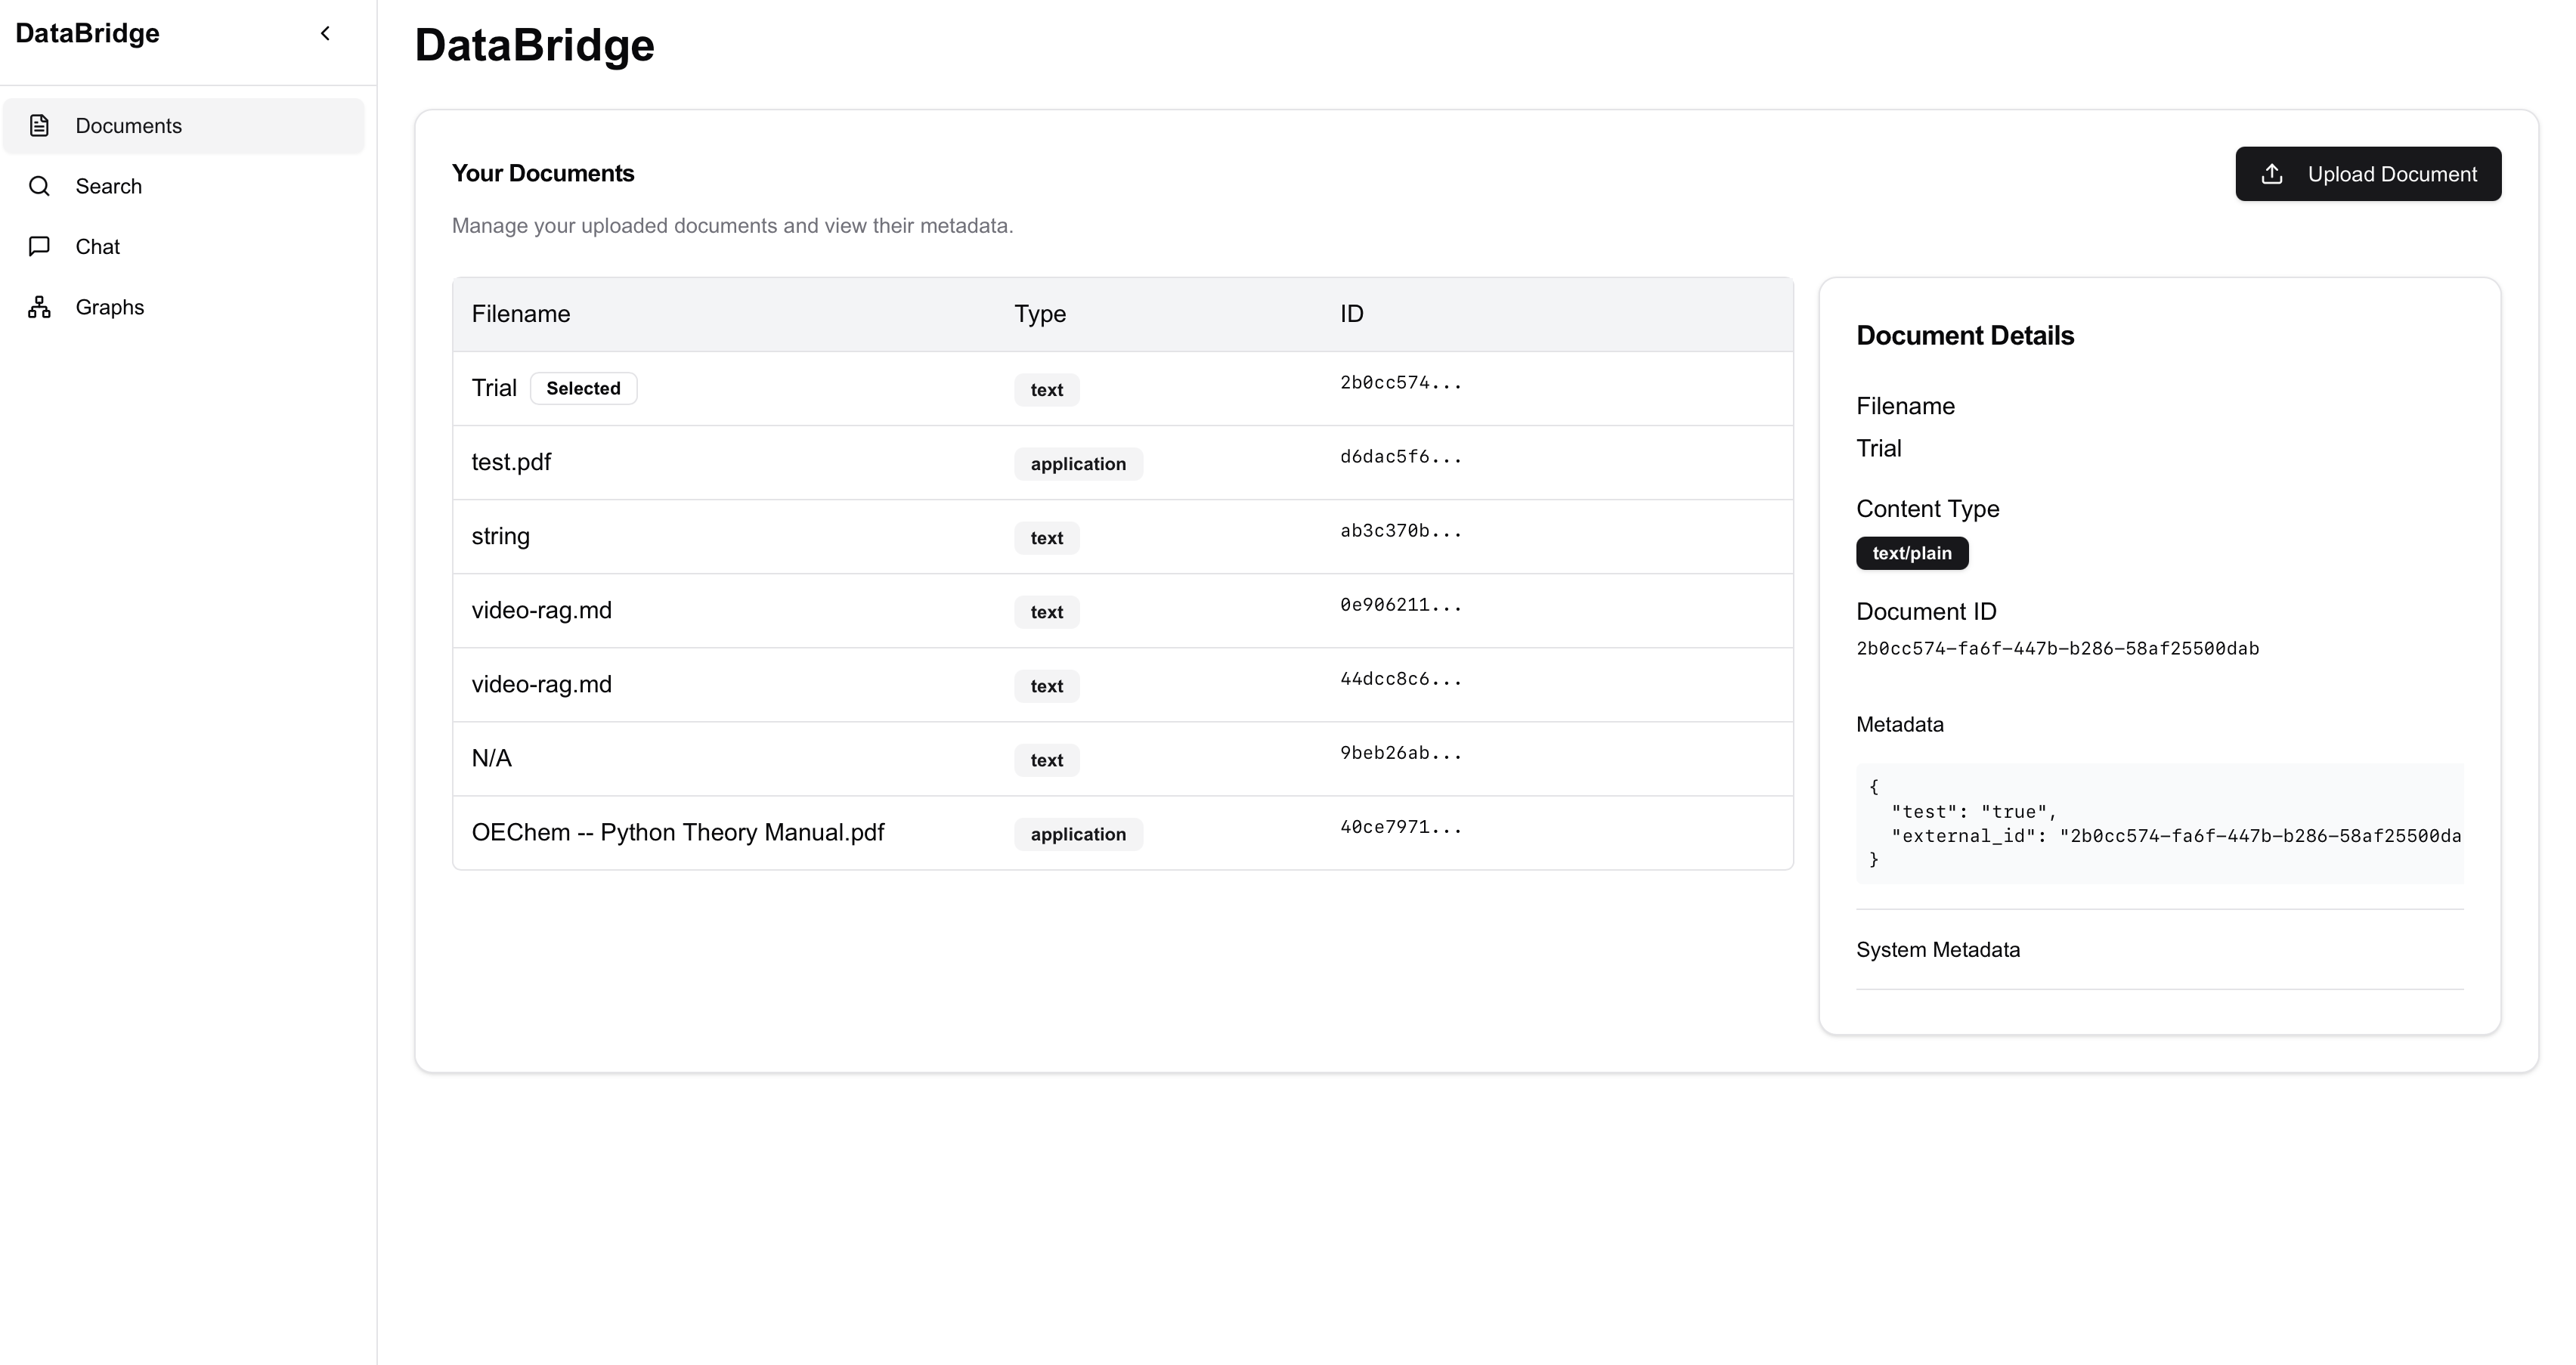Go to the Graphs page
The height and width of the screenshot is (1365, 2576).
(110, 307)
